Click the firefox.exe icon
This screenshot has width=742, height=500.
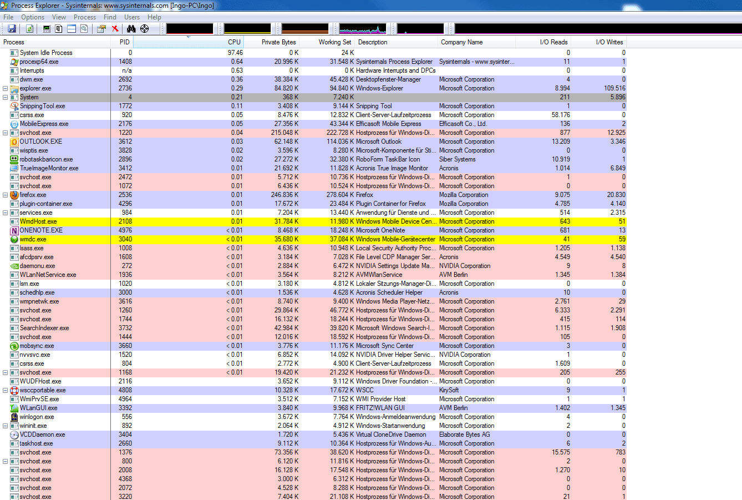pos(14,195)
